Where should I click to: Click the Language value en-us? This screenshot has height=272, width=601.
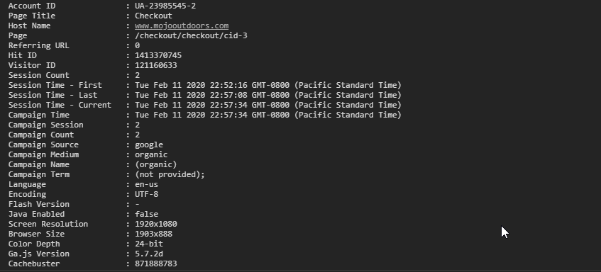(146, 184)
